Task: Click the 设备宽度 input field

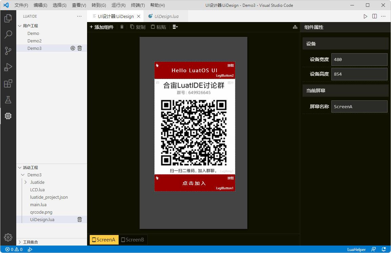Action: coord(359,59)
